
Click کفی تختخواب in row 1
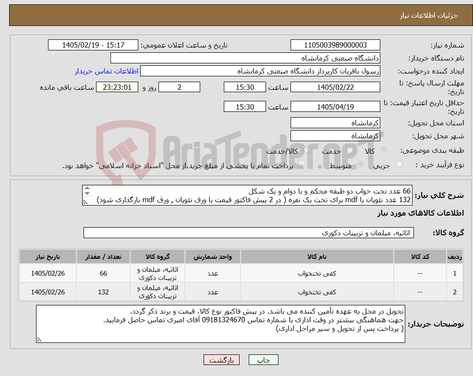tap(317, 273)
